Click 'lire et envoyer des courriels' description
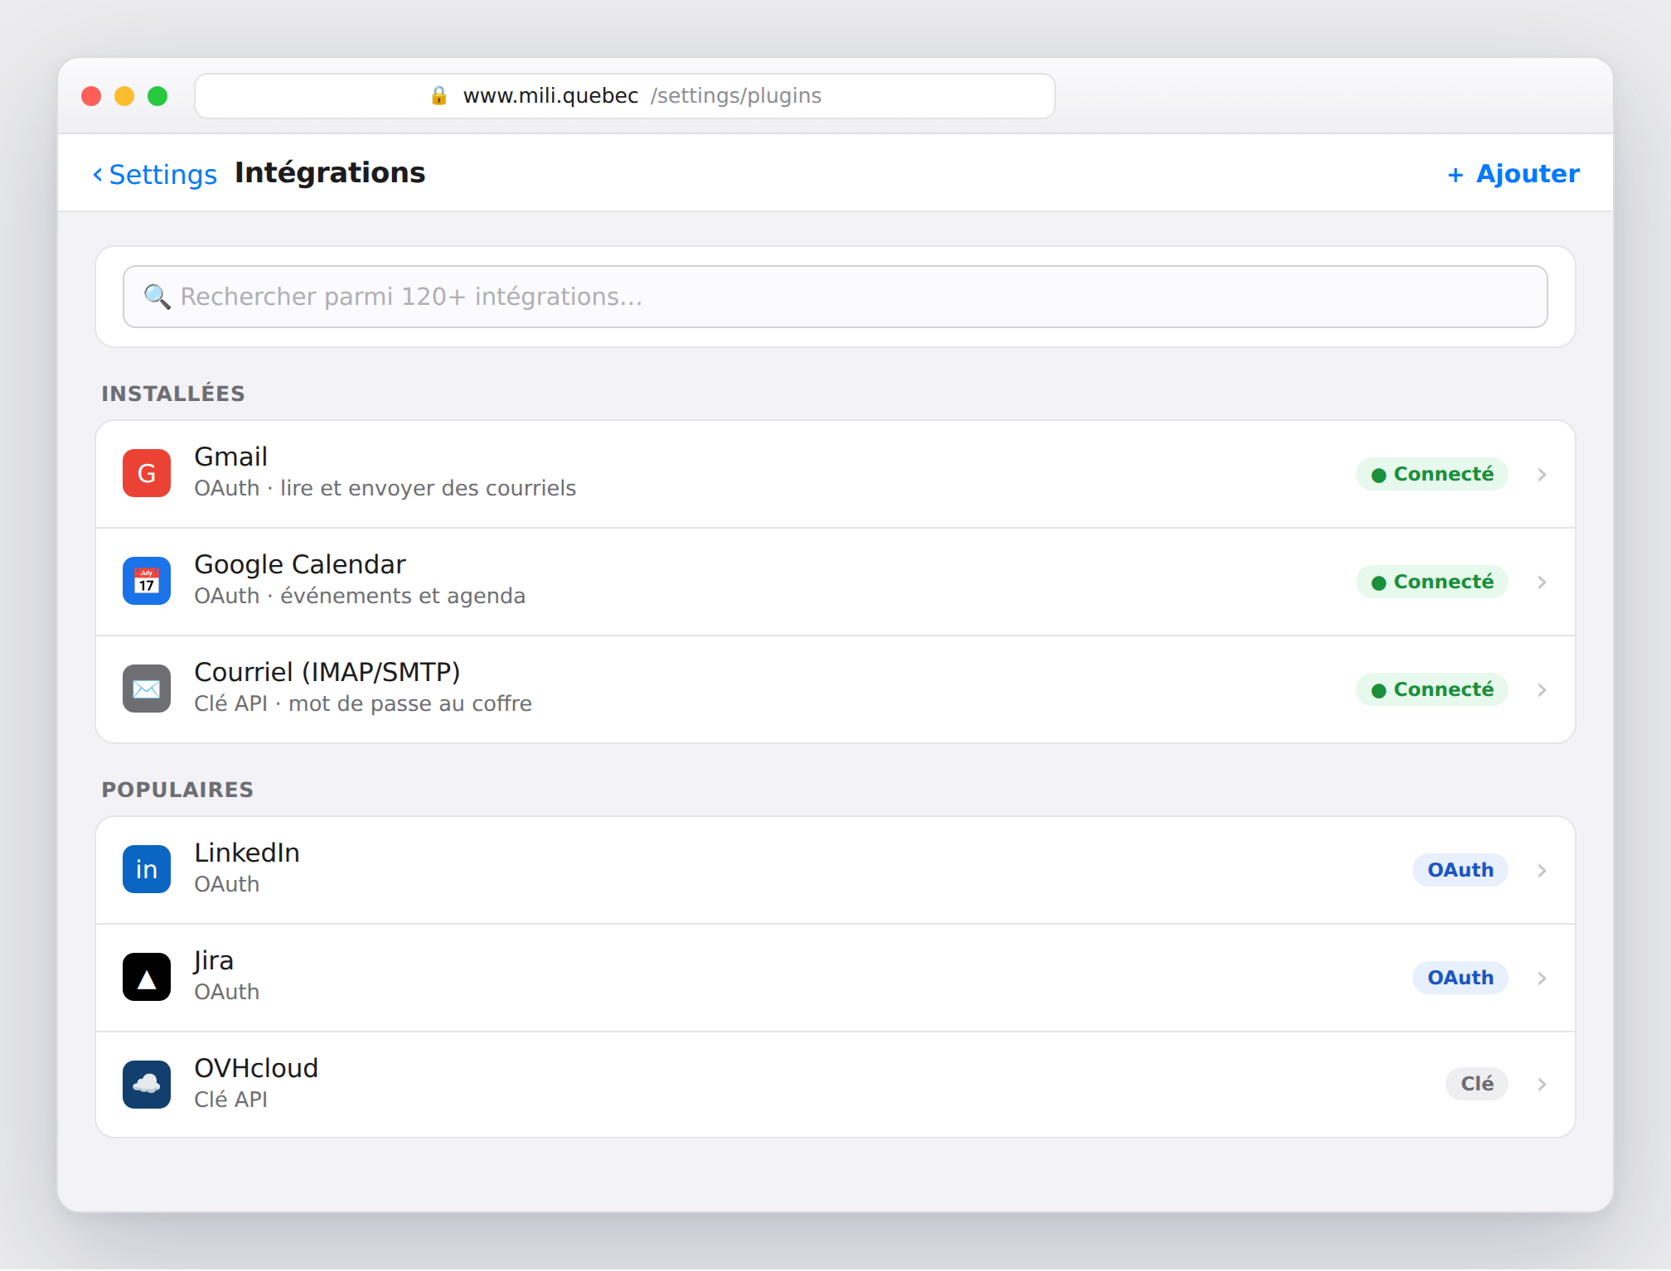Image resolution: width=1671 pixels, height=1271 pixels. (x=428, y=488)
